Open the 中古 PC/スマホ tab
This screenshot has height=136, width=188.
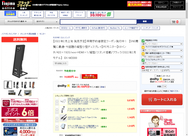click(x=51, y=14)
